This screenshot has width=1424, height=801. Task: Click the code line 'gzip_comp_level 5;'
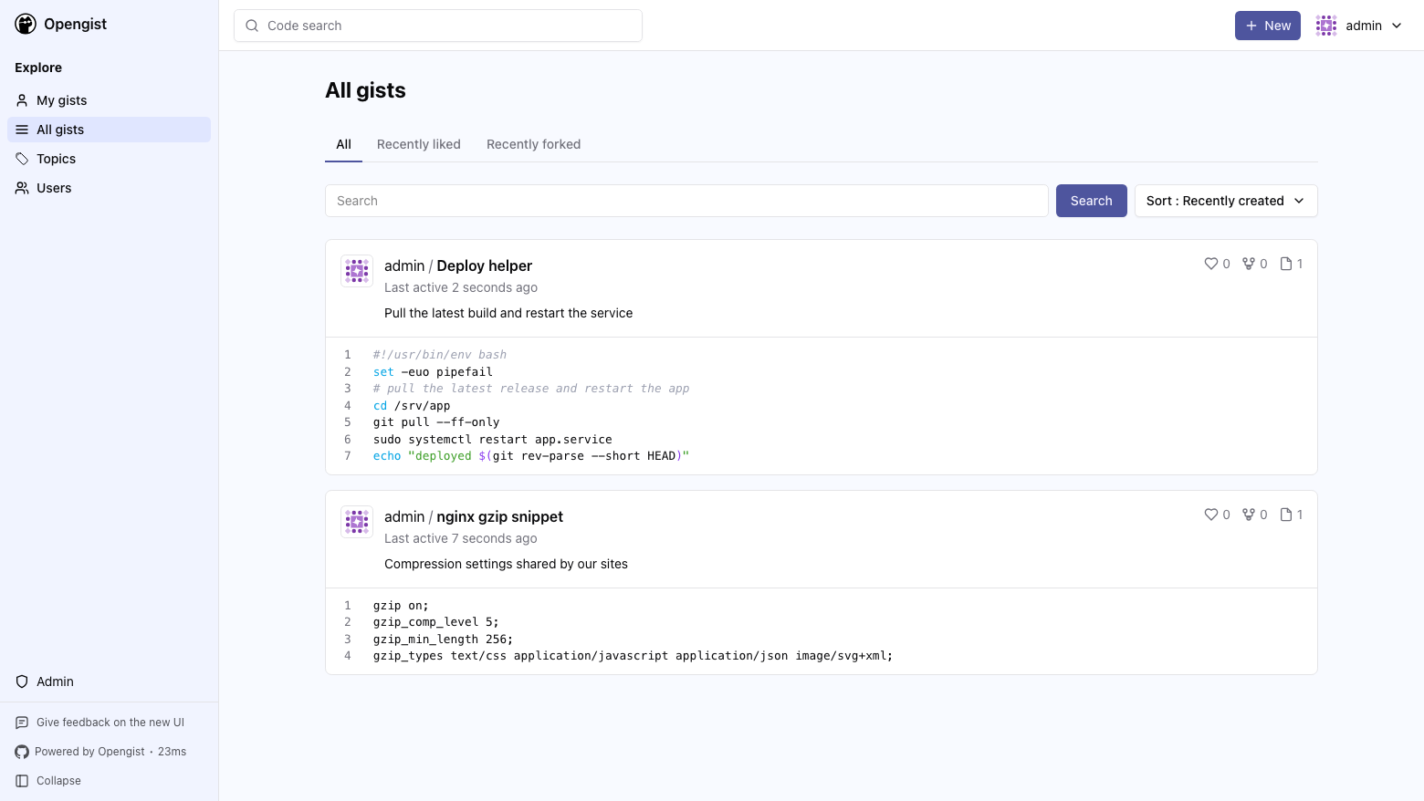click(436, 622)
